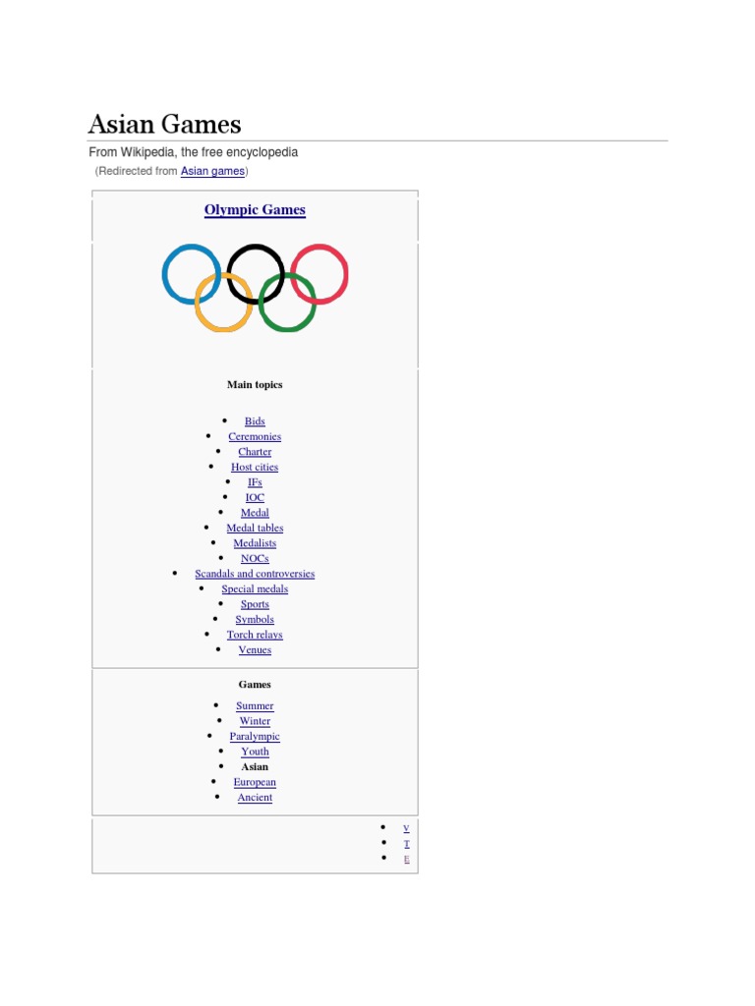Click the V view-template link
Viewport: 755px width, 1006px height.
406,828
